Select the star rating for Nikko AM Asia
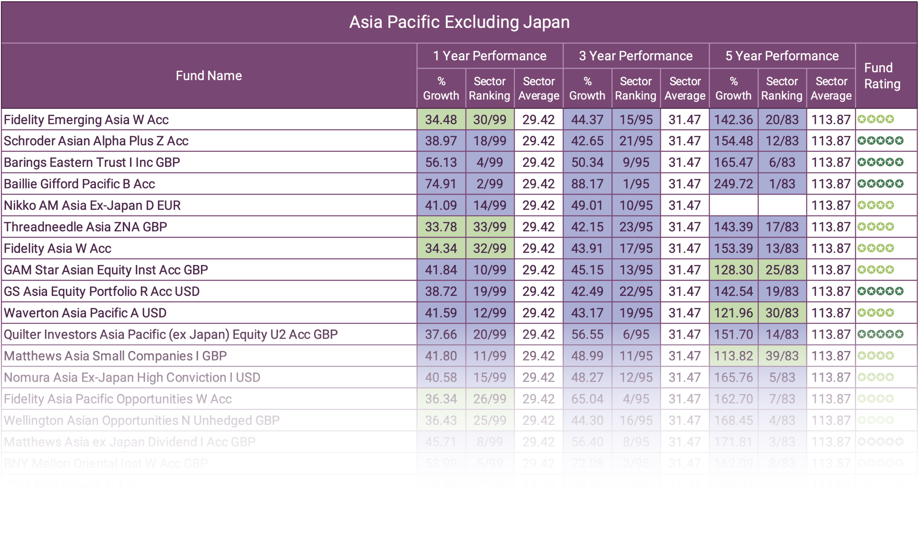This screenshot has height=535, width=919. coord(876,205)
